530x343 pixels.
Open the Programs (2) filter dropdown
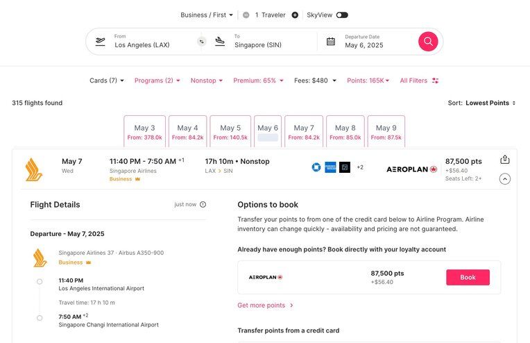pyautogui.click(x=157, y=81)
